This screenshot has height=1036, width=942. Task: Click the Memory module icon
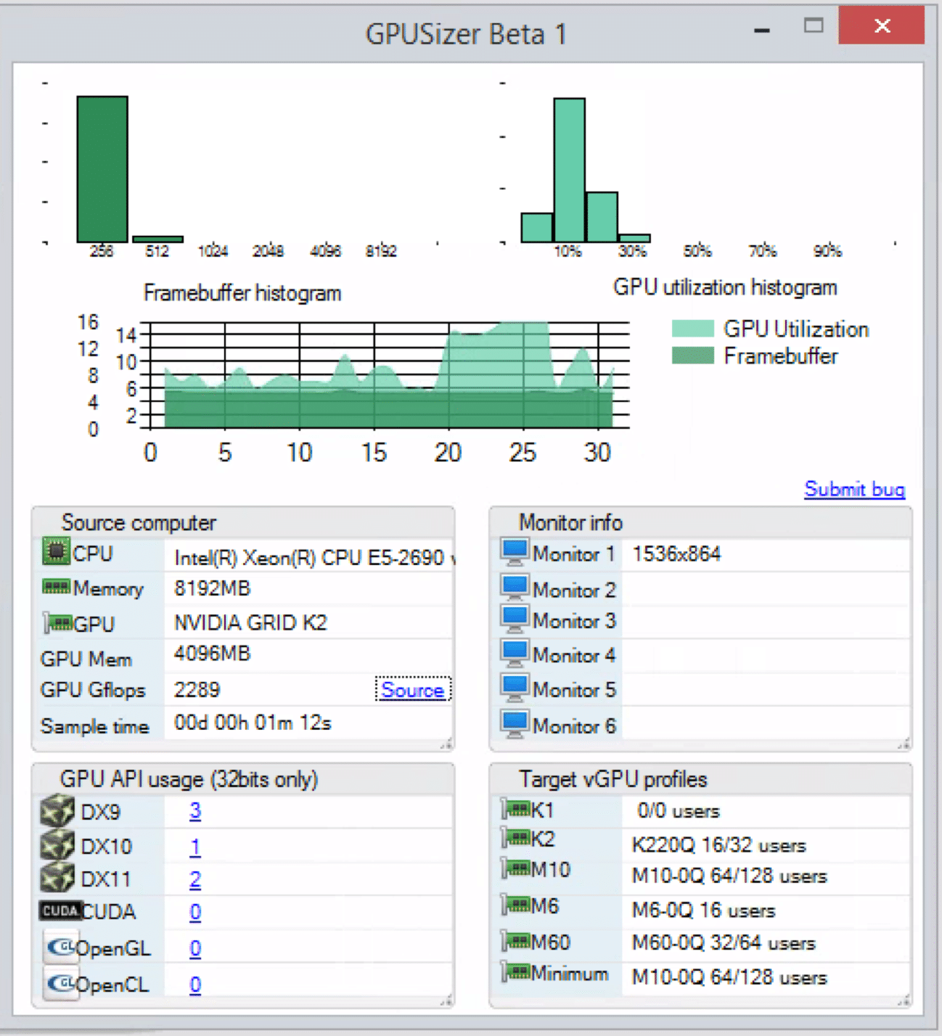(x=57, y=586)
